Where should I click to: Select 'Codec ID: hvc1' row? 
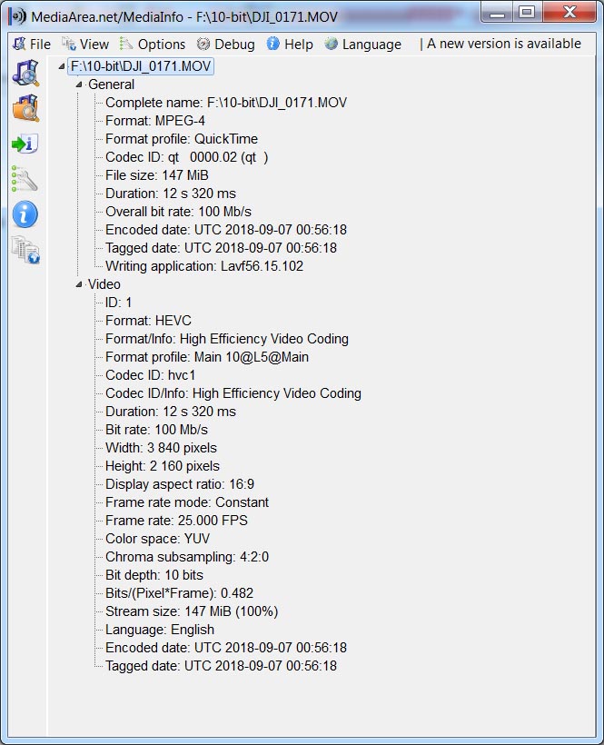click(x=151, y=375)
